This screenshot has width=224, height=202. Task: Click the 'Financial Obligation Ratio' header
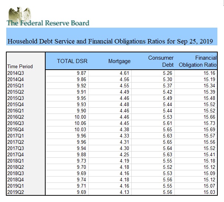tap(198, 61)
